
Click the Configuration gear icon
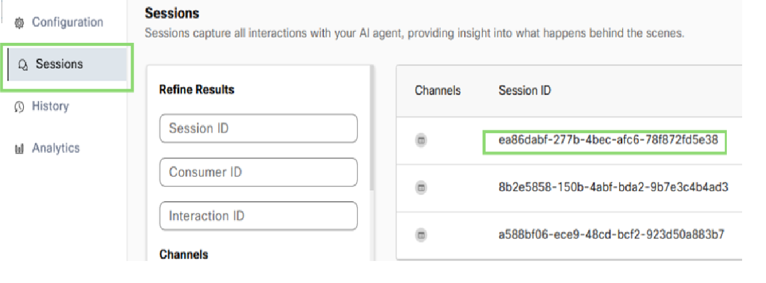point(19,23)
